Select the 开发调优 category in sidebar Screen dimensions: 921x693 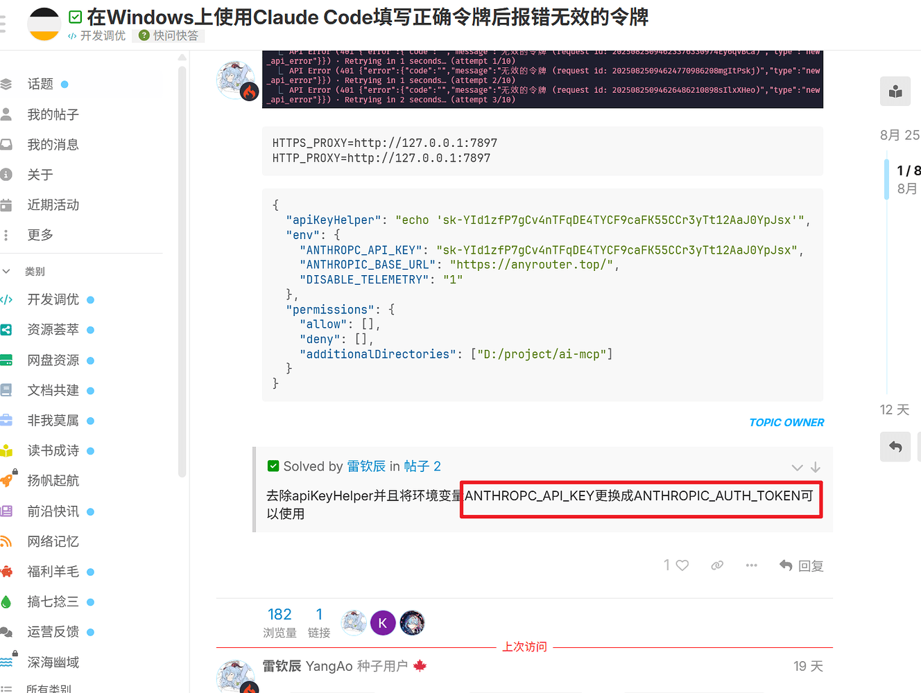point(53,299)
